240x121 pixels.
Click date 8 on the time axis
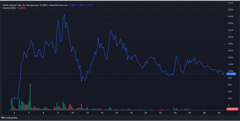pyautogui.click(x=58, y=113)
